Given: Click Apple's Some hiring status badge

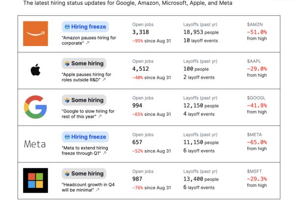Looking at the screenshot, I should [84, 64].
